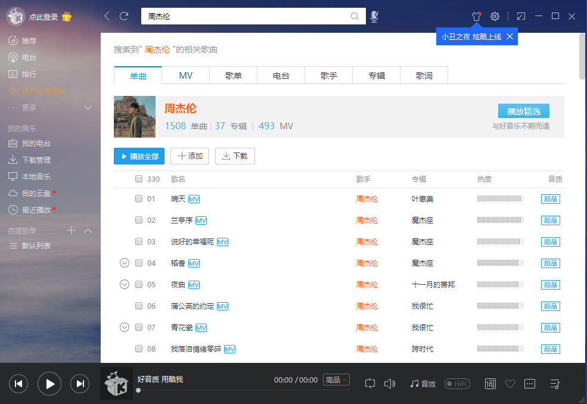Click the loop playback mode icon
This screenshot has height=404, width=587.
click(369, 384)
